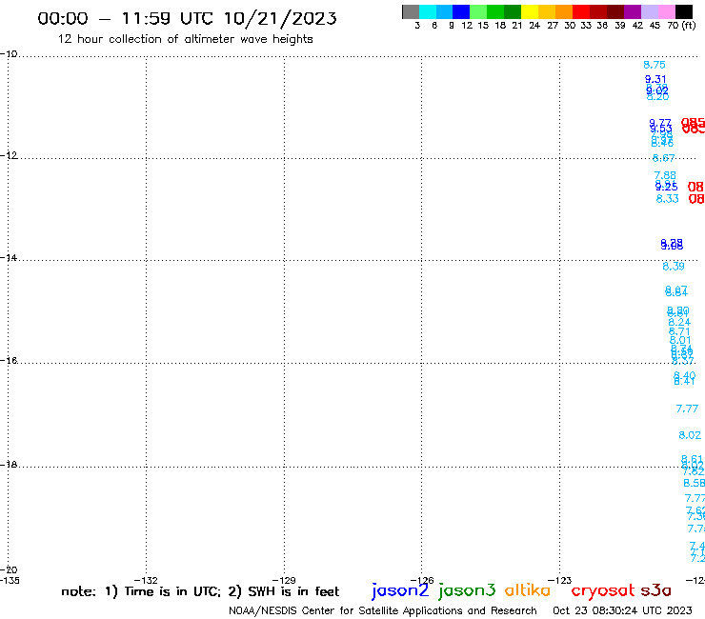Click the cyan 6 ft legend swatch
Screen dimensions: 705x619
coord(428,11)
